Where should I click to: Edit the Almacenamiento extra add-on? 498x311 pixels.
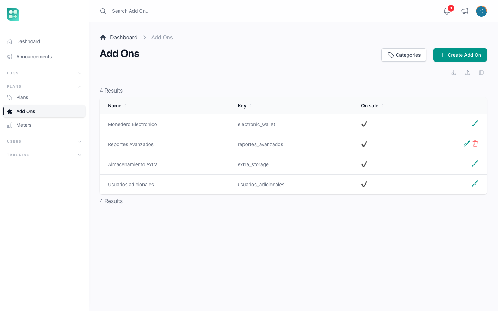tap(475, 163)
